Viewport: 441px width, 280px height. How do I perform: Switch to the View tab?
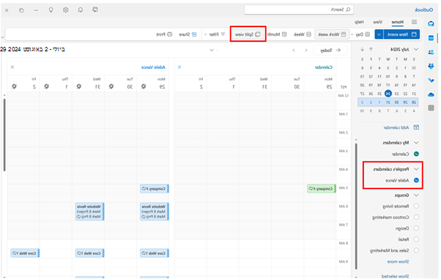[377, 22]
